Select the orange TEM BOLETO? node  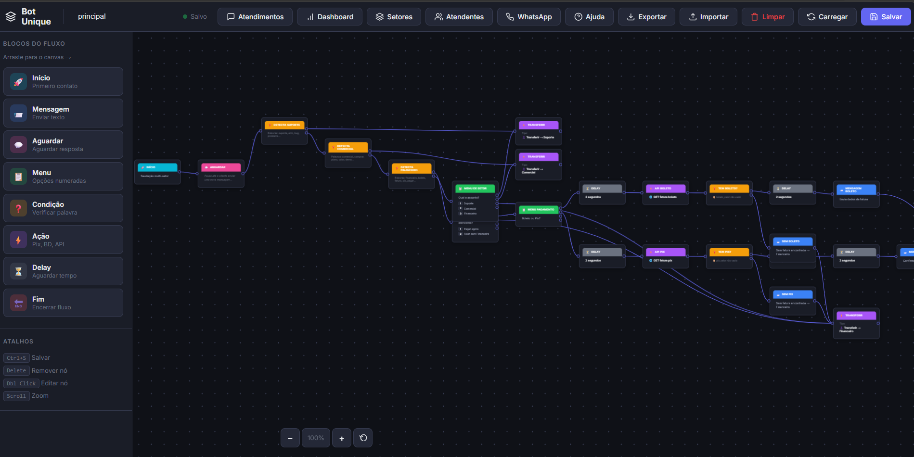(x=730, y=193)
